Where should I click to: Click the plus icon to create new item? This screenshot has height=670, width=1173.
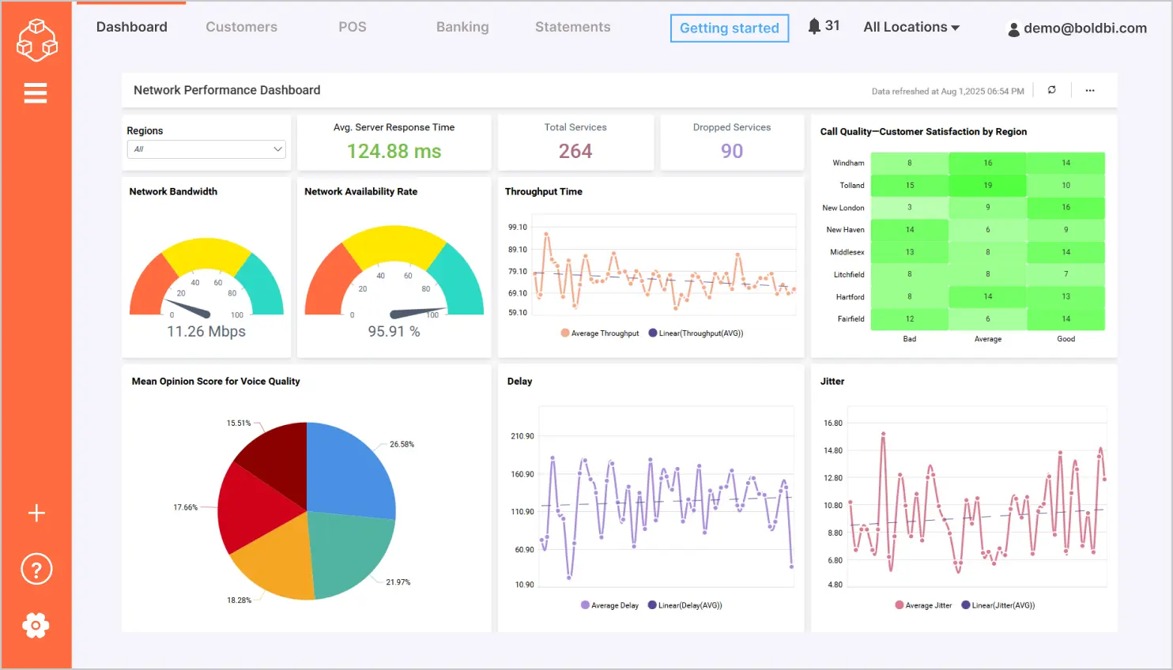(x=36, y=513)
